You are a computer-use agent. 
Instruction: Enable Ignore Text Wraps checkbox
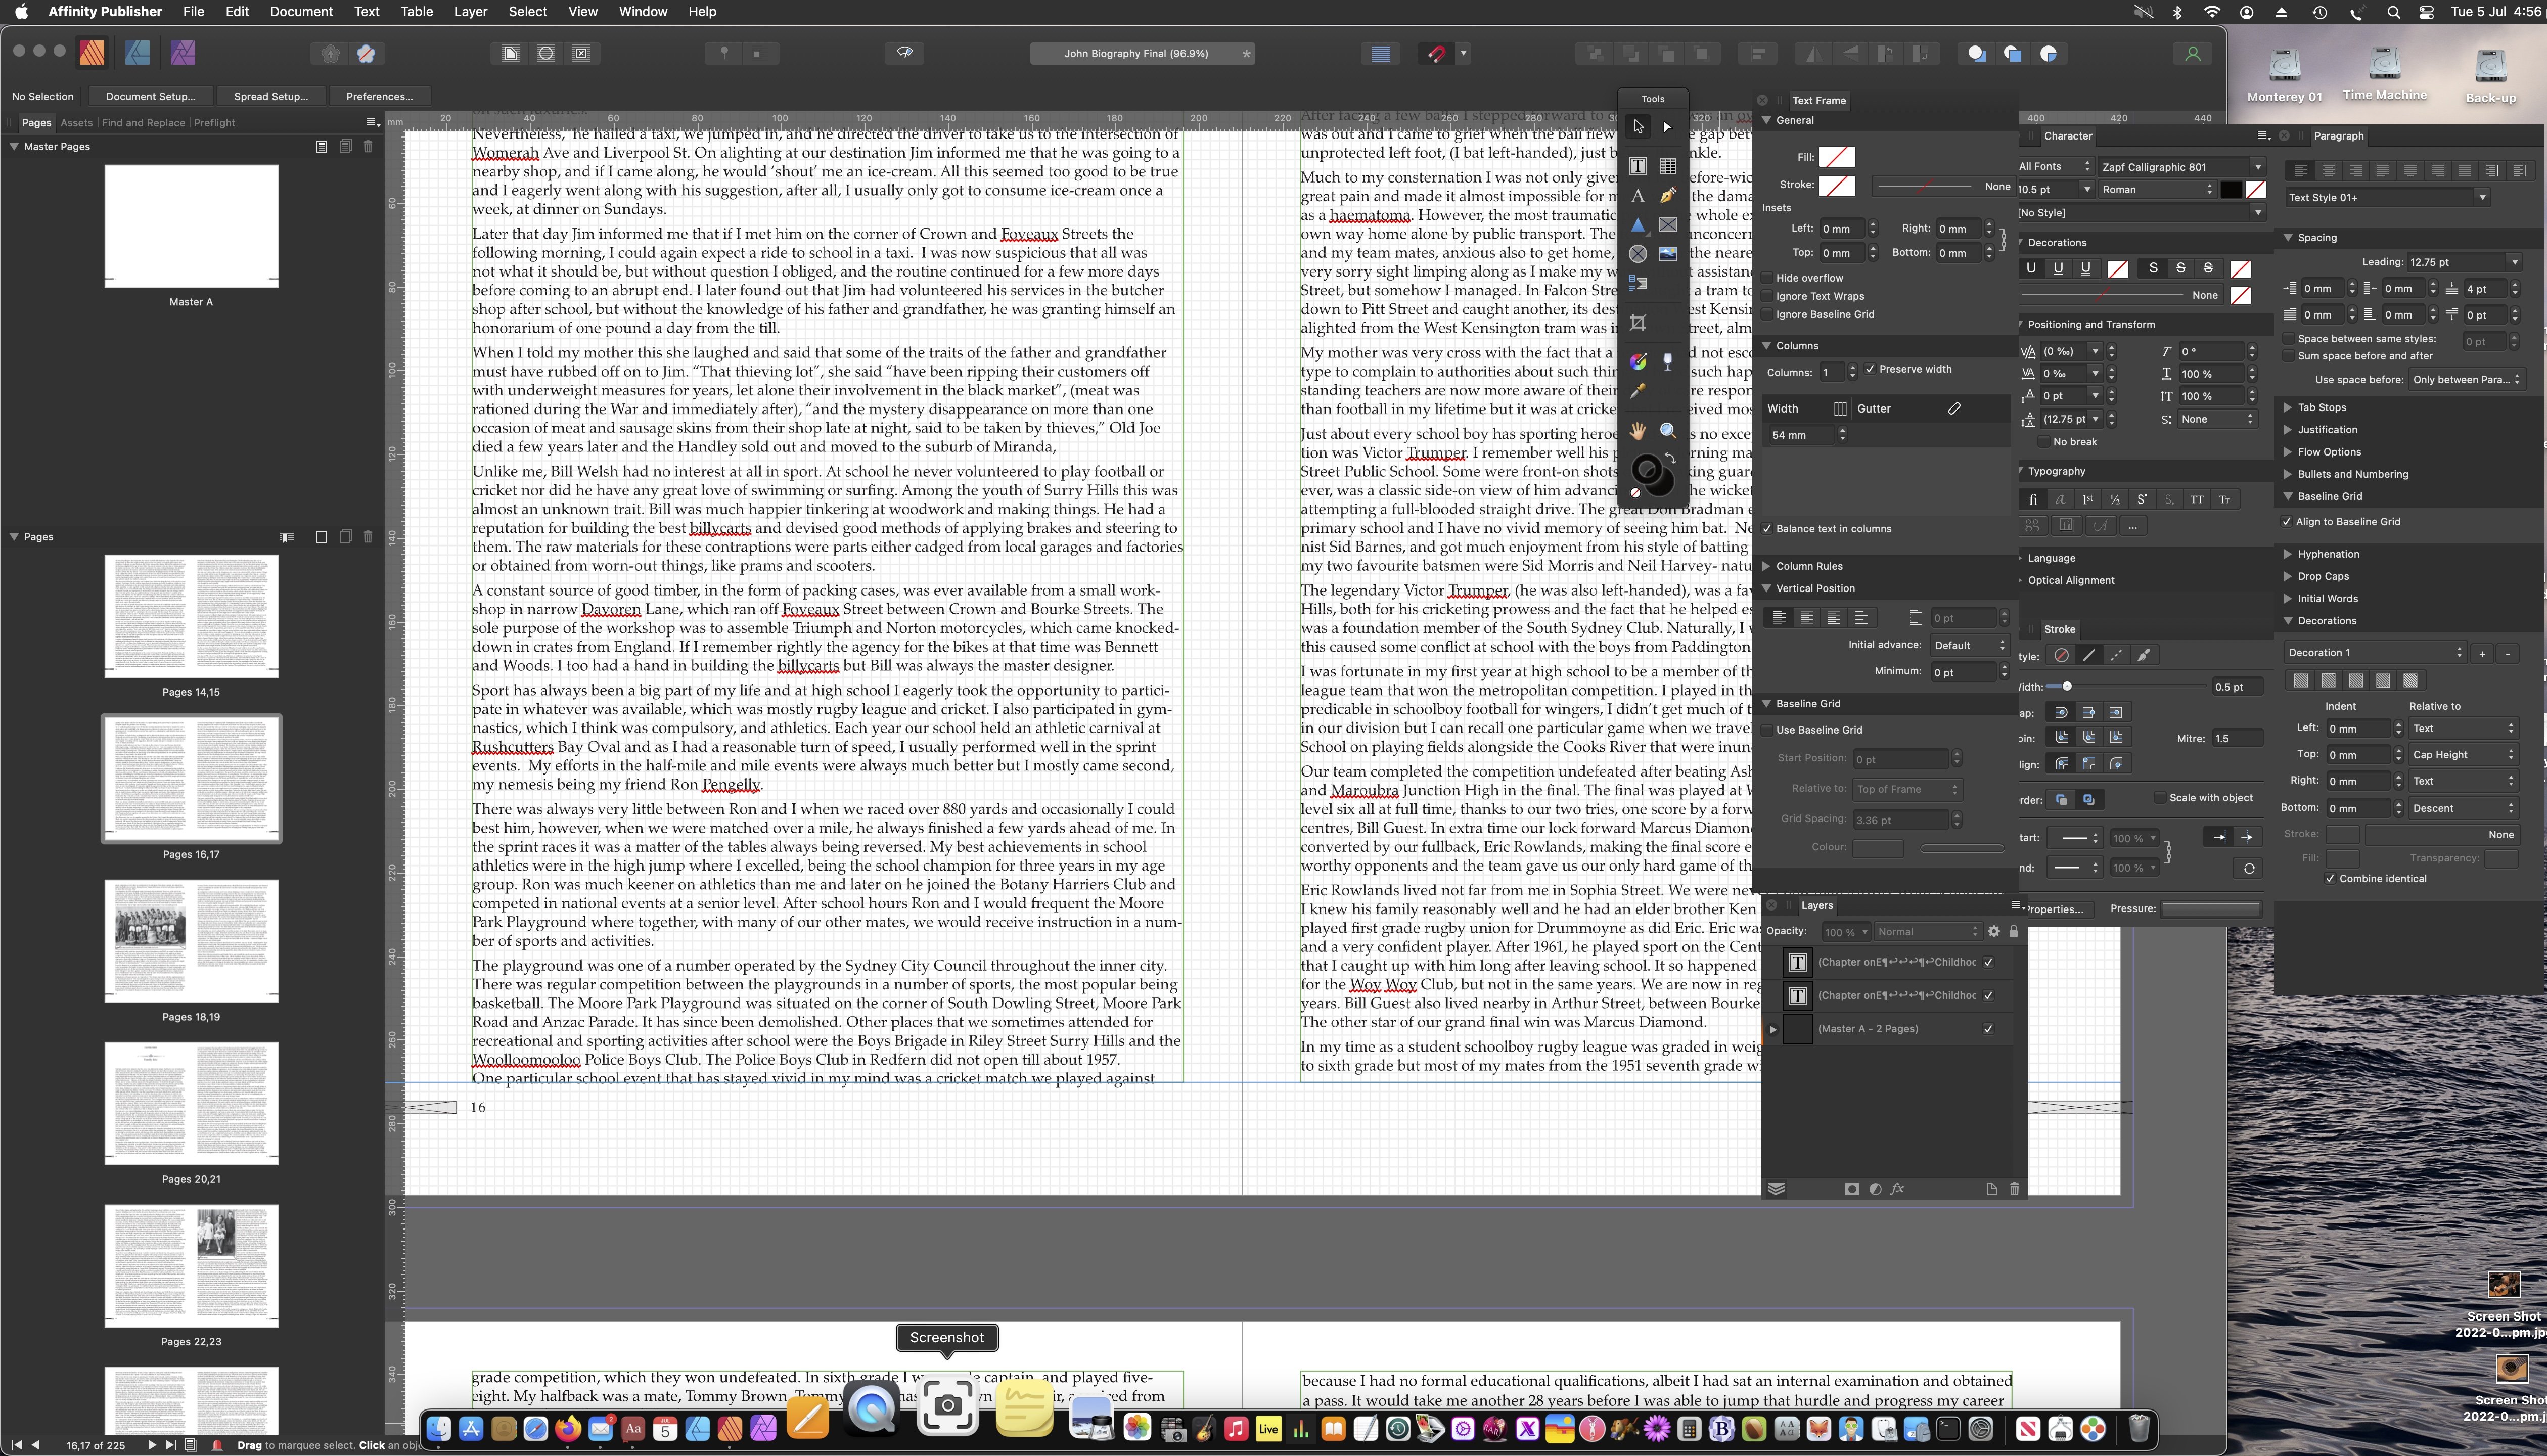pyautogui.click(x=1767, y=296)
